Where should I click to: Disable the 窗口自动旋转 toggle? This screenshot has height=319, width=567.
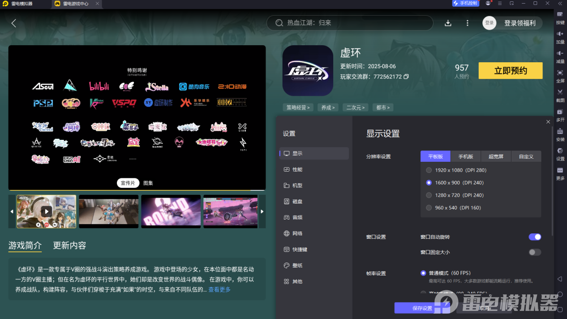click(x=535, y=237)
